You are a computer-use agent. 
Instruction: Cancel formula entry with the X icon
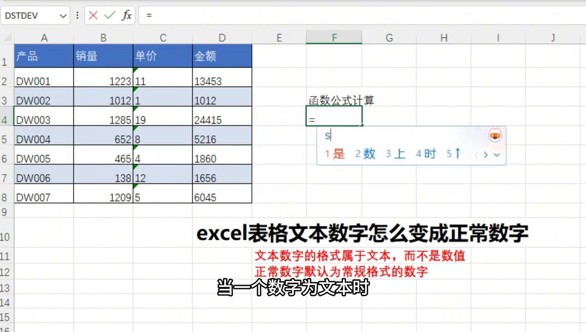pyautogui.click(x=93, y=15)
